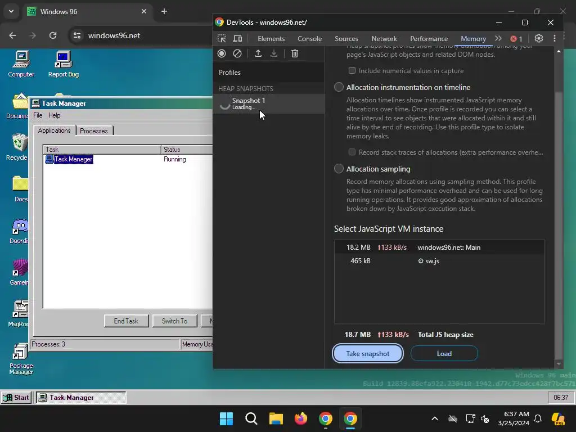Click Switch To in Task Manager
This screenshot has width=576, height=432.
(174, 321)
